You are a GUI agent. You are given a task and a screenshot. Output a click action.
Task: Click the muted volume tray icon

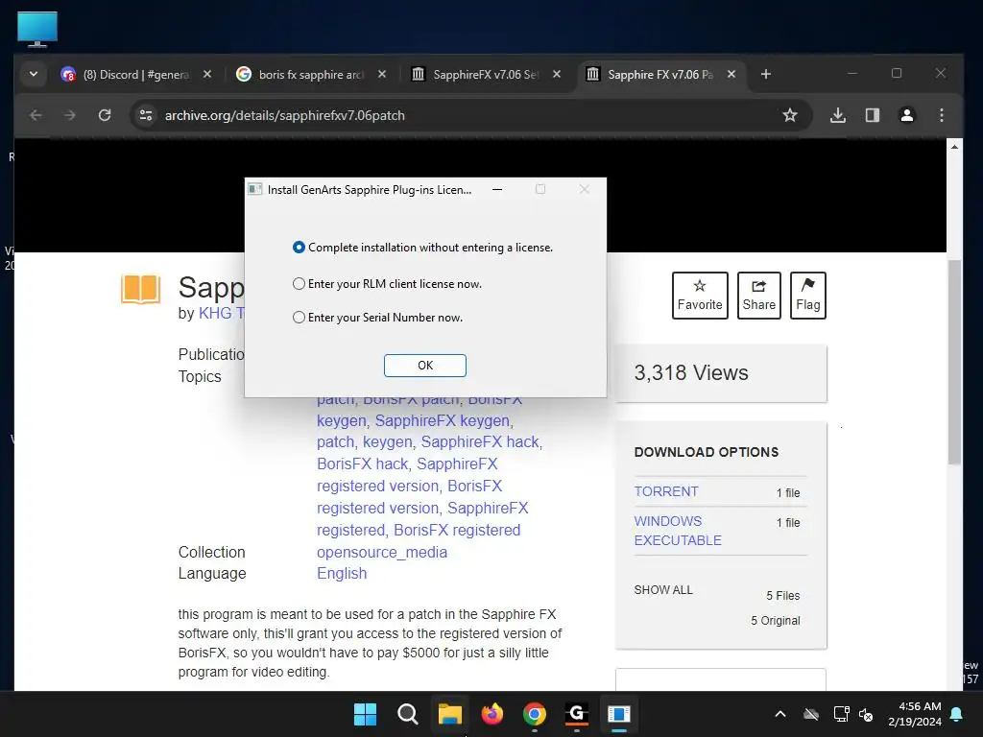(867, 714)
